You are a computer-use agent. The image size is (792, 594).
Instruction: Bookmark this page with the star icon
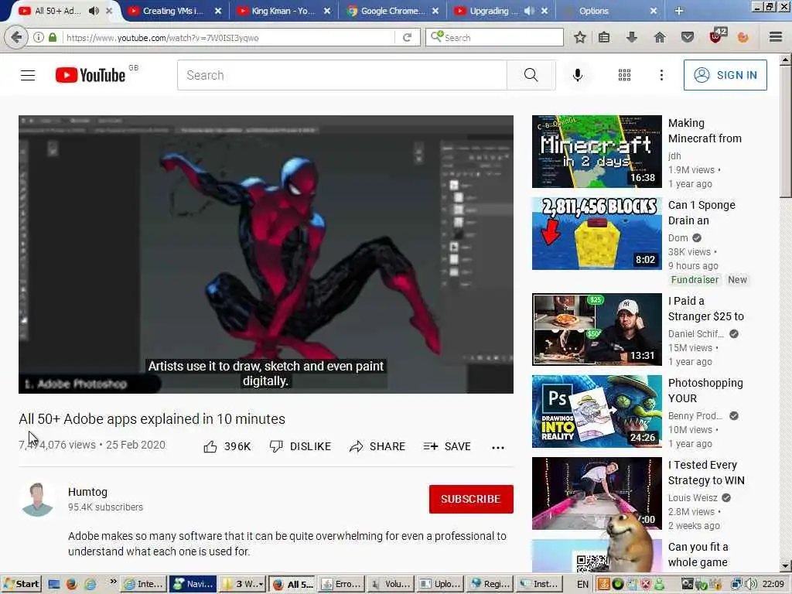(580, 37)
